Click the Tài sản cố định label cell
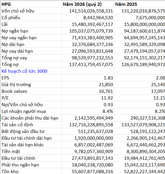165x174 pixels. coord(31,125)
